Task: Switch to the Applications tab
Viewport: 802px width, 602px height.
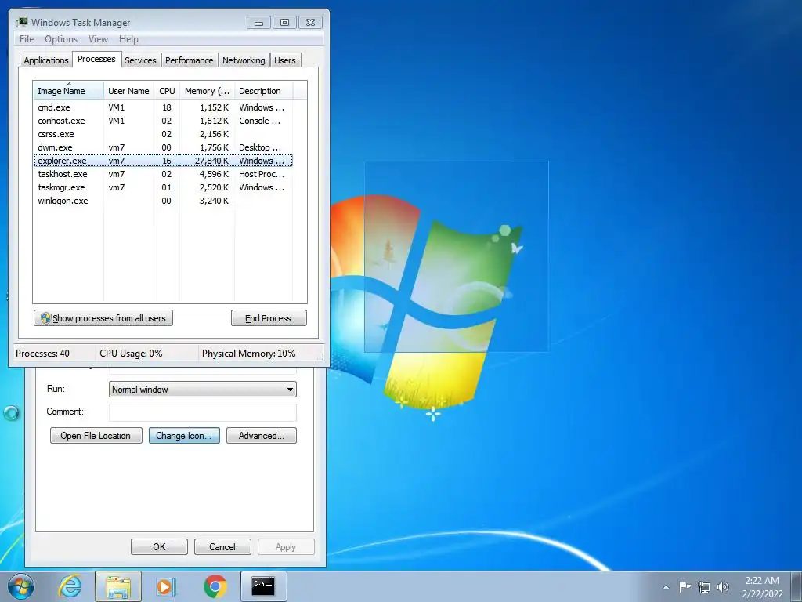Action: tap(46, 60)
